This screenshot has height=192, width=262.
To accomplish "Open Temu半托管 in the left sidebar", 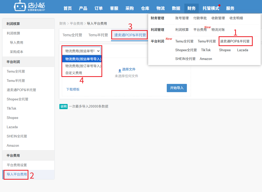I will [x=16, y=81].
